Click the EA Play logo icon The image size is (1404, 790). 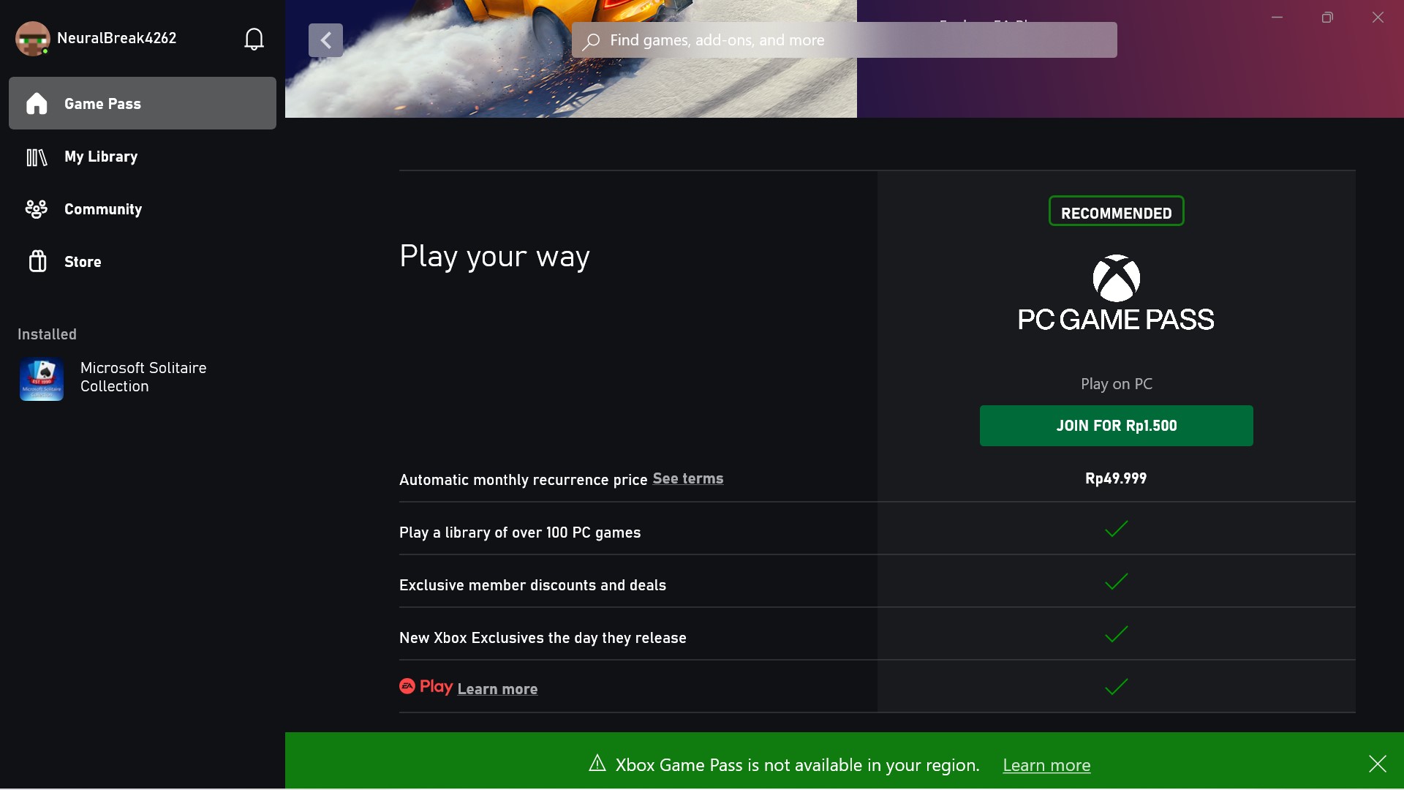coord(406,686)
